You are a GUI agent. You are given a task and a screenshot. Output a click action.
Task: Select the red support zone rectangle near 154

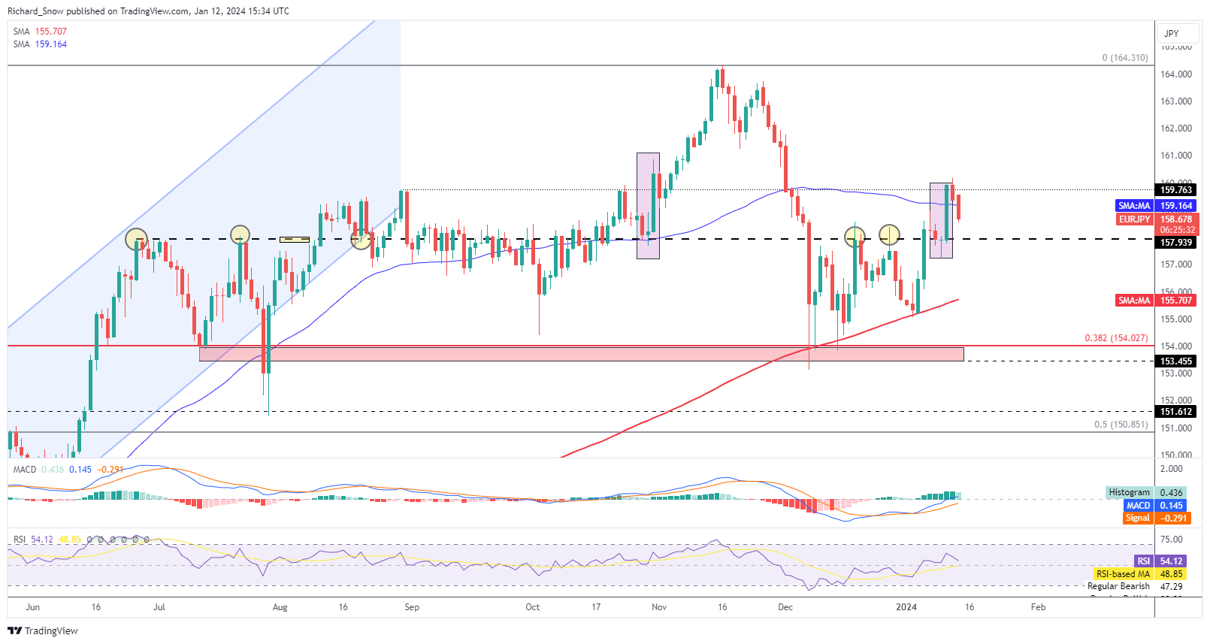point(581,353)
